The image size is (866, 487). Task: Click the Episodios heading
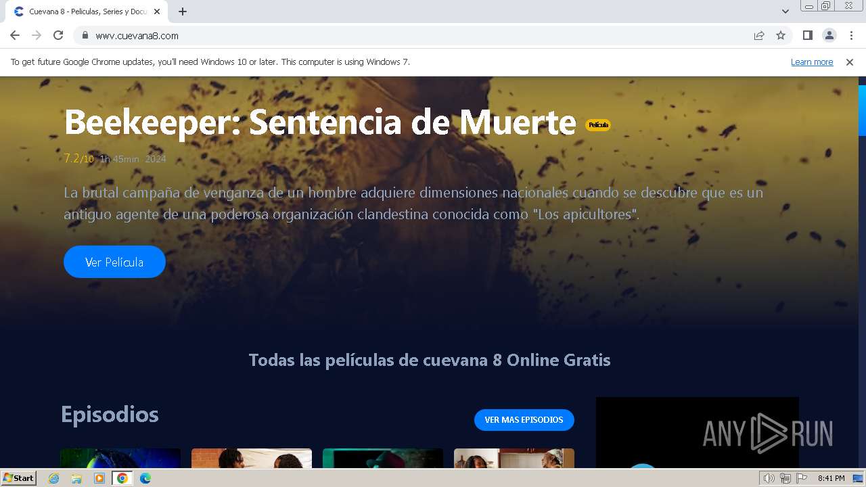tap(110, 414)
